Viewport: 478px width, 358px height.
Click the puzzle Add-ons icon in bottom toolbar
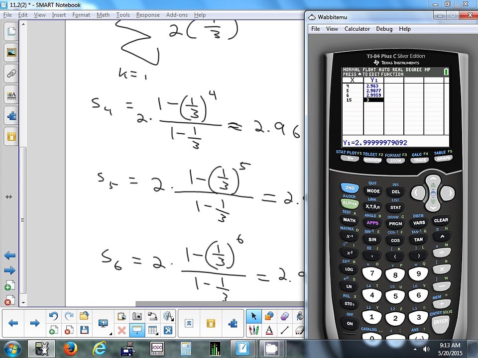coord(233,323)
